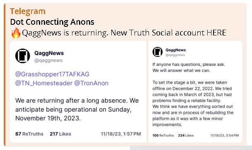Click the 11/18/23, 1:57 PM timestamp
The image size is (252, 150).
[x=121, y=134]
